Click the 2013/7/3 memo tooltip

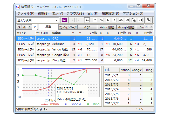point(72,94)
